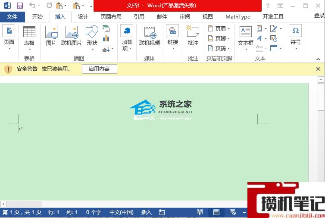Change language 中文(中国) in status bar
The height and width of the screenshot is (218, 325).
pos(122,212)
